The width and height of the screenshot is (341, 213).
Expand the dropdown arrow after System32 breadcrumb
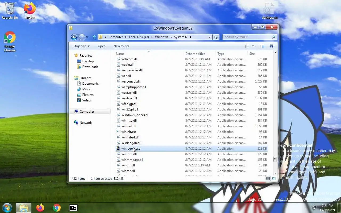pyautogui.click(x=191, y=37)
